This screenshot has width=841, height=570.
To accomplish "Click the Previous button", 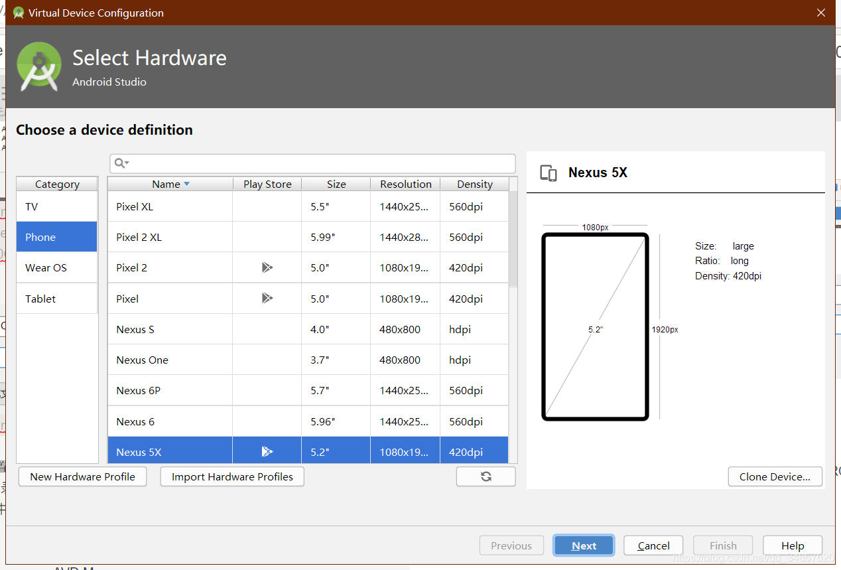I will pos(511,545).
